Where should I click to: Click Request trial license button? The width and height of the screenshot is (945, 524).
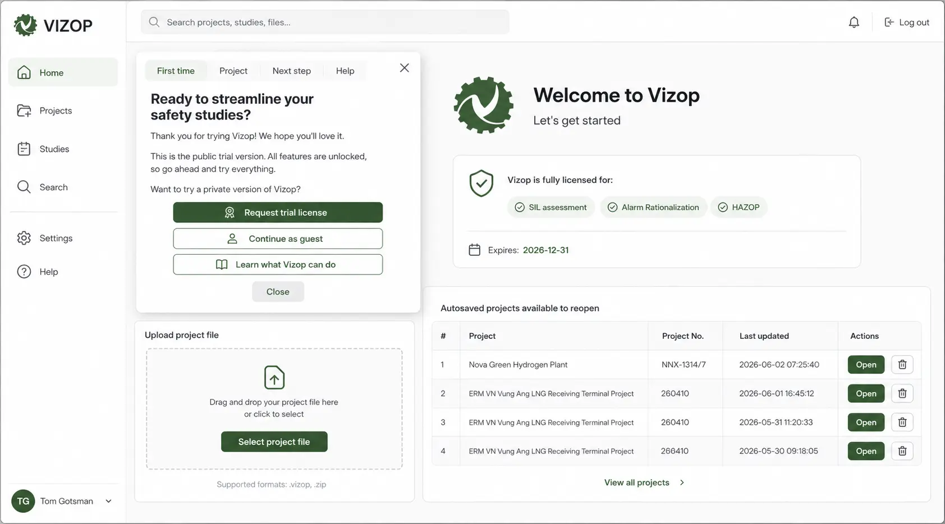(x=278, y=213)
